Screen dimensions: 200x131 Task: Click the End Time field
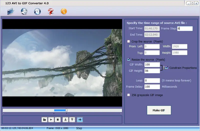click(x=152, y=35)
